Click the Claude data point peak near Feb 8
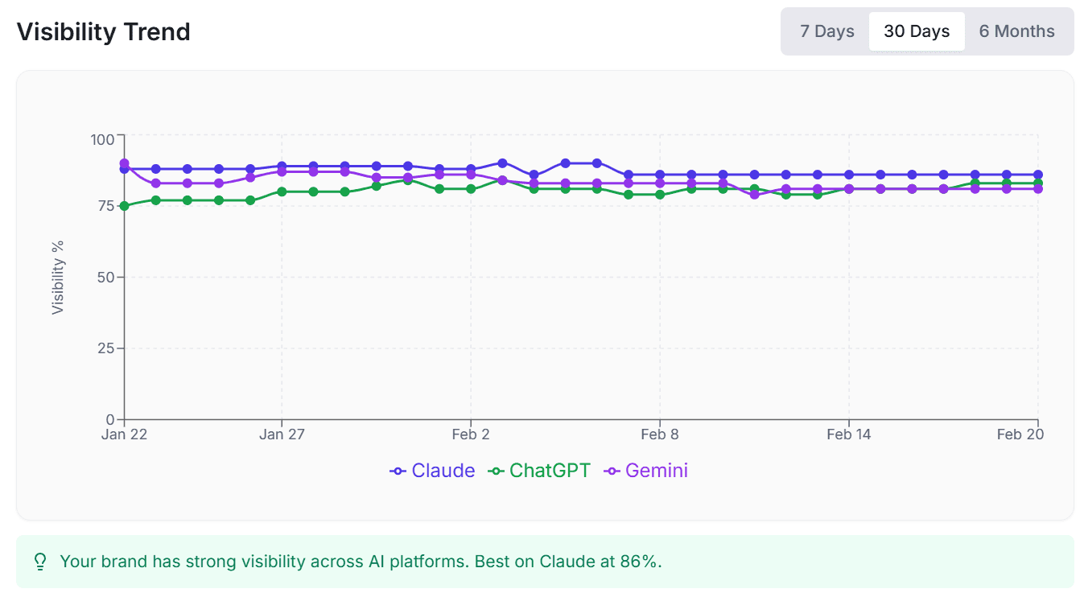The image size is (1084, 597). tap(596, 163)
